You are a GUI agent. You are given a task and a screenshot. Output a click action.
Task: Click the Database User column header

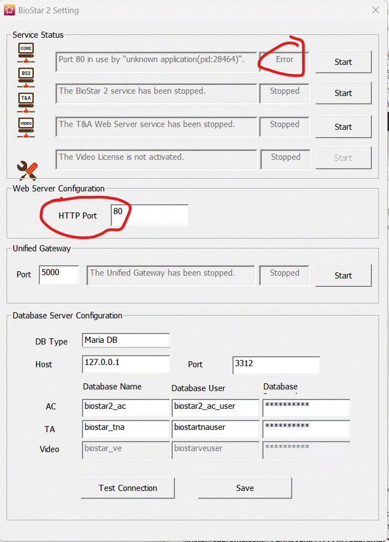click(x=198, y=388)
